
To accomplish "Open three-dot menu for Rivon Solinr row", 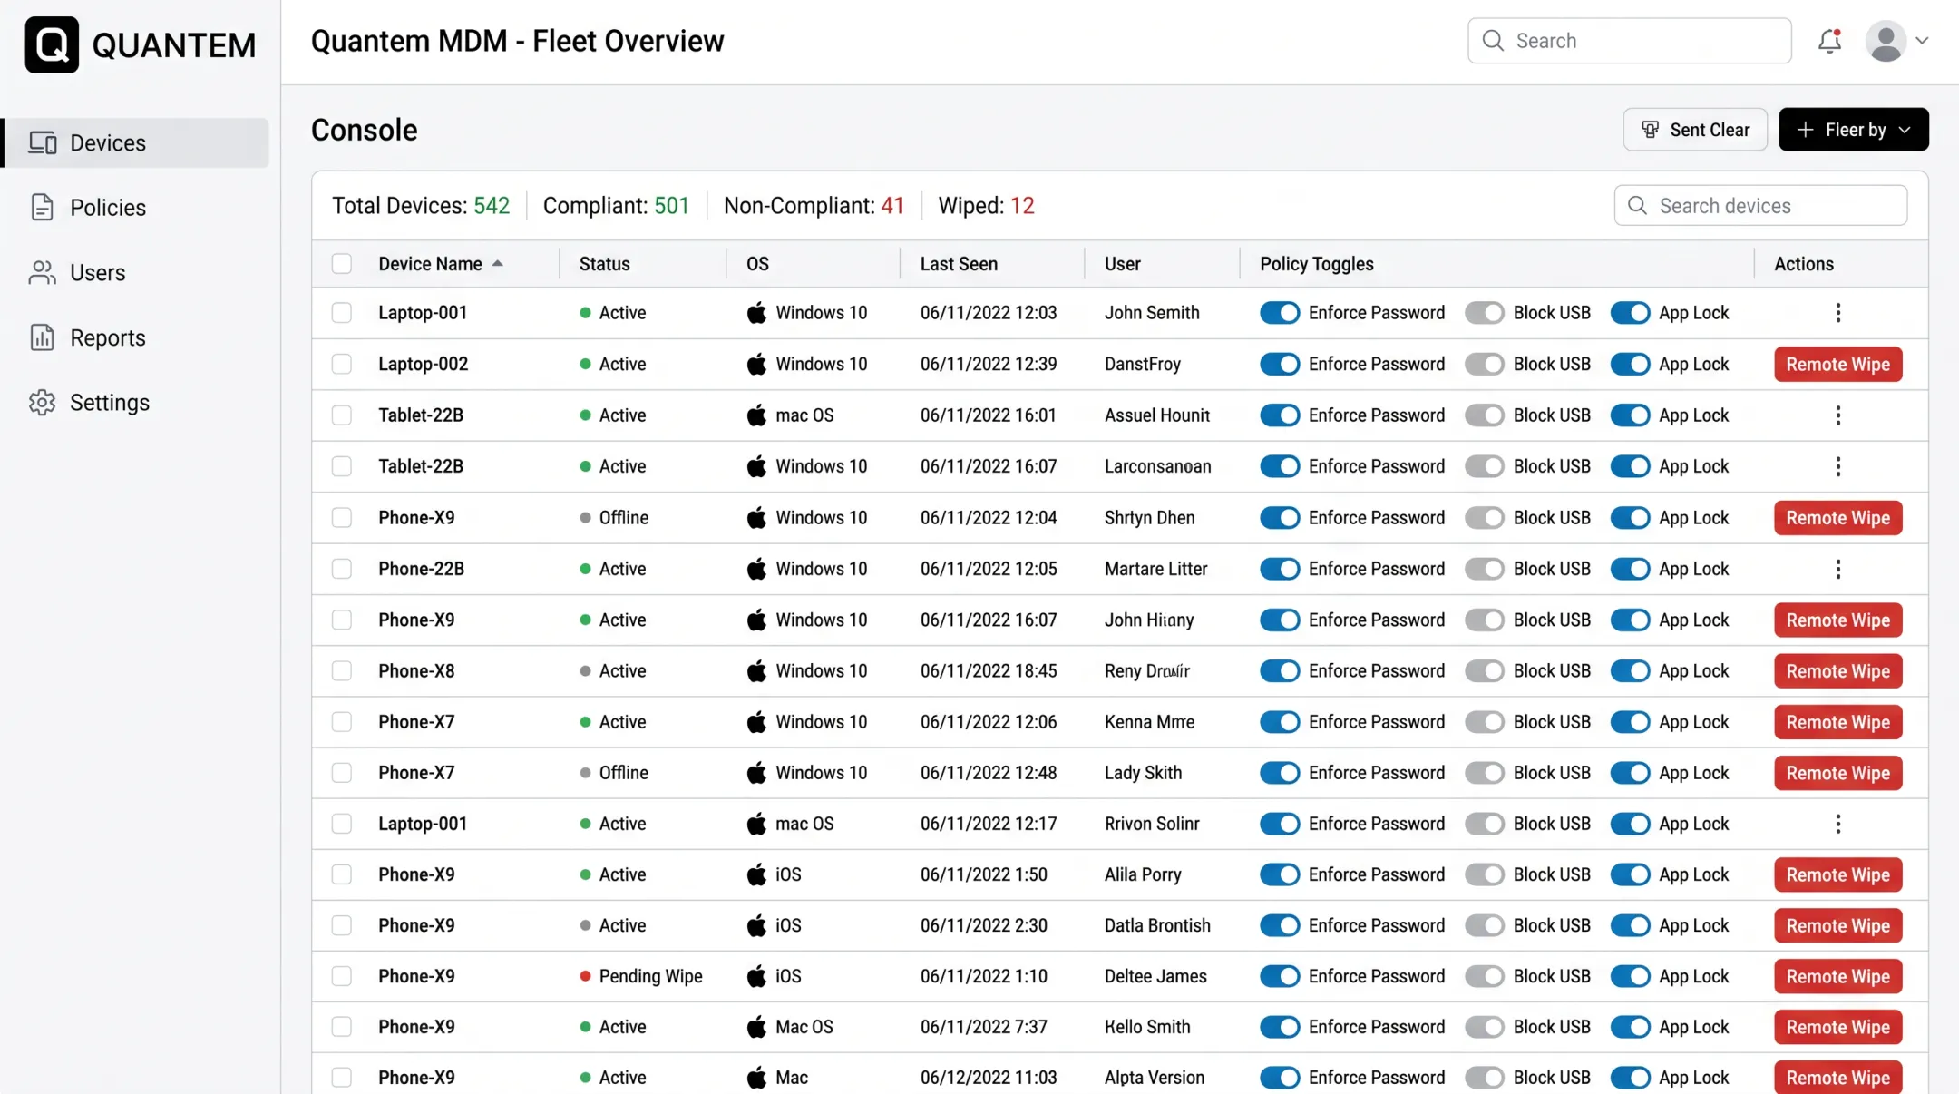I will [x=1837, y=824].
